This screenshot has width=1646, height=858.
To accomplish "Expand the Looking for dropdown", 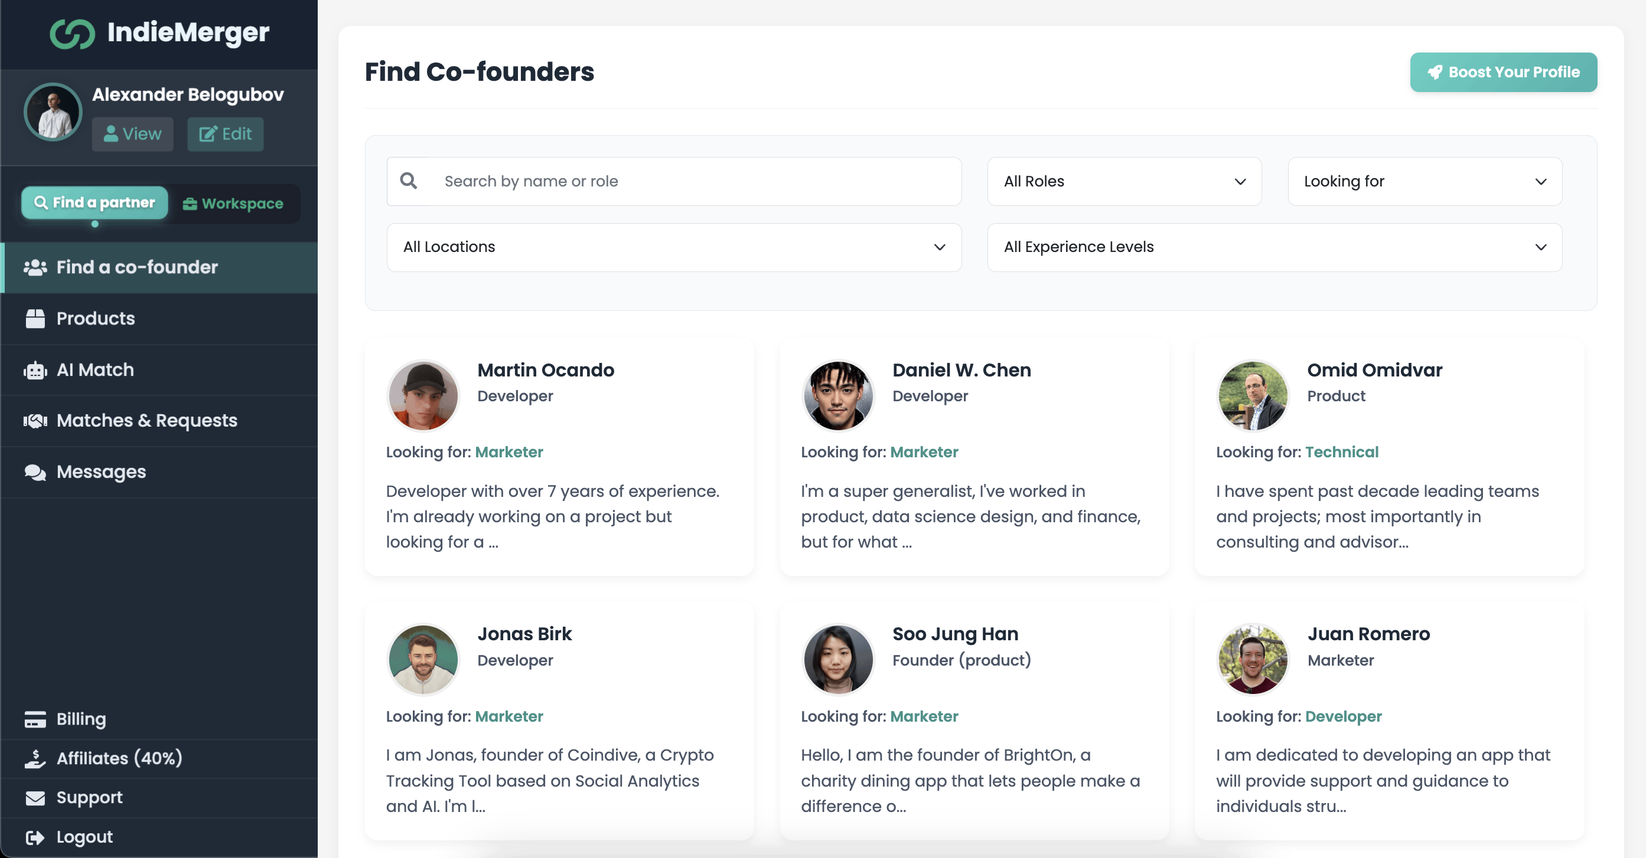I will pos(1425,181).
